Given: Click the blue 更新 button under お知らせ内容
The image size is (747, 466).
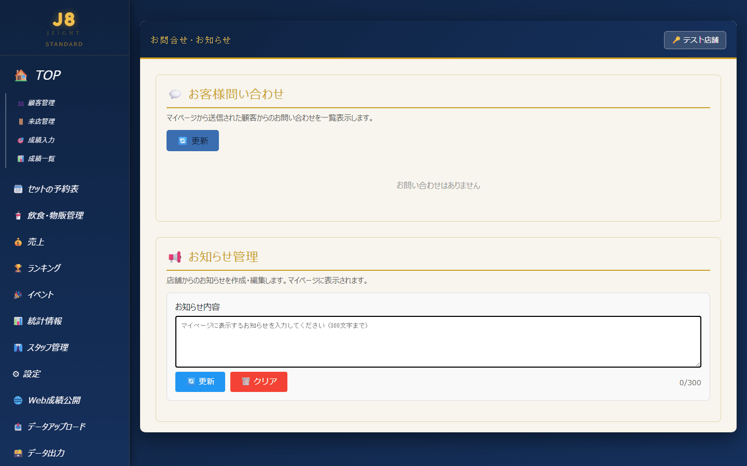Looking at the screenshot, I should [200, 382].
